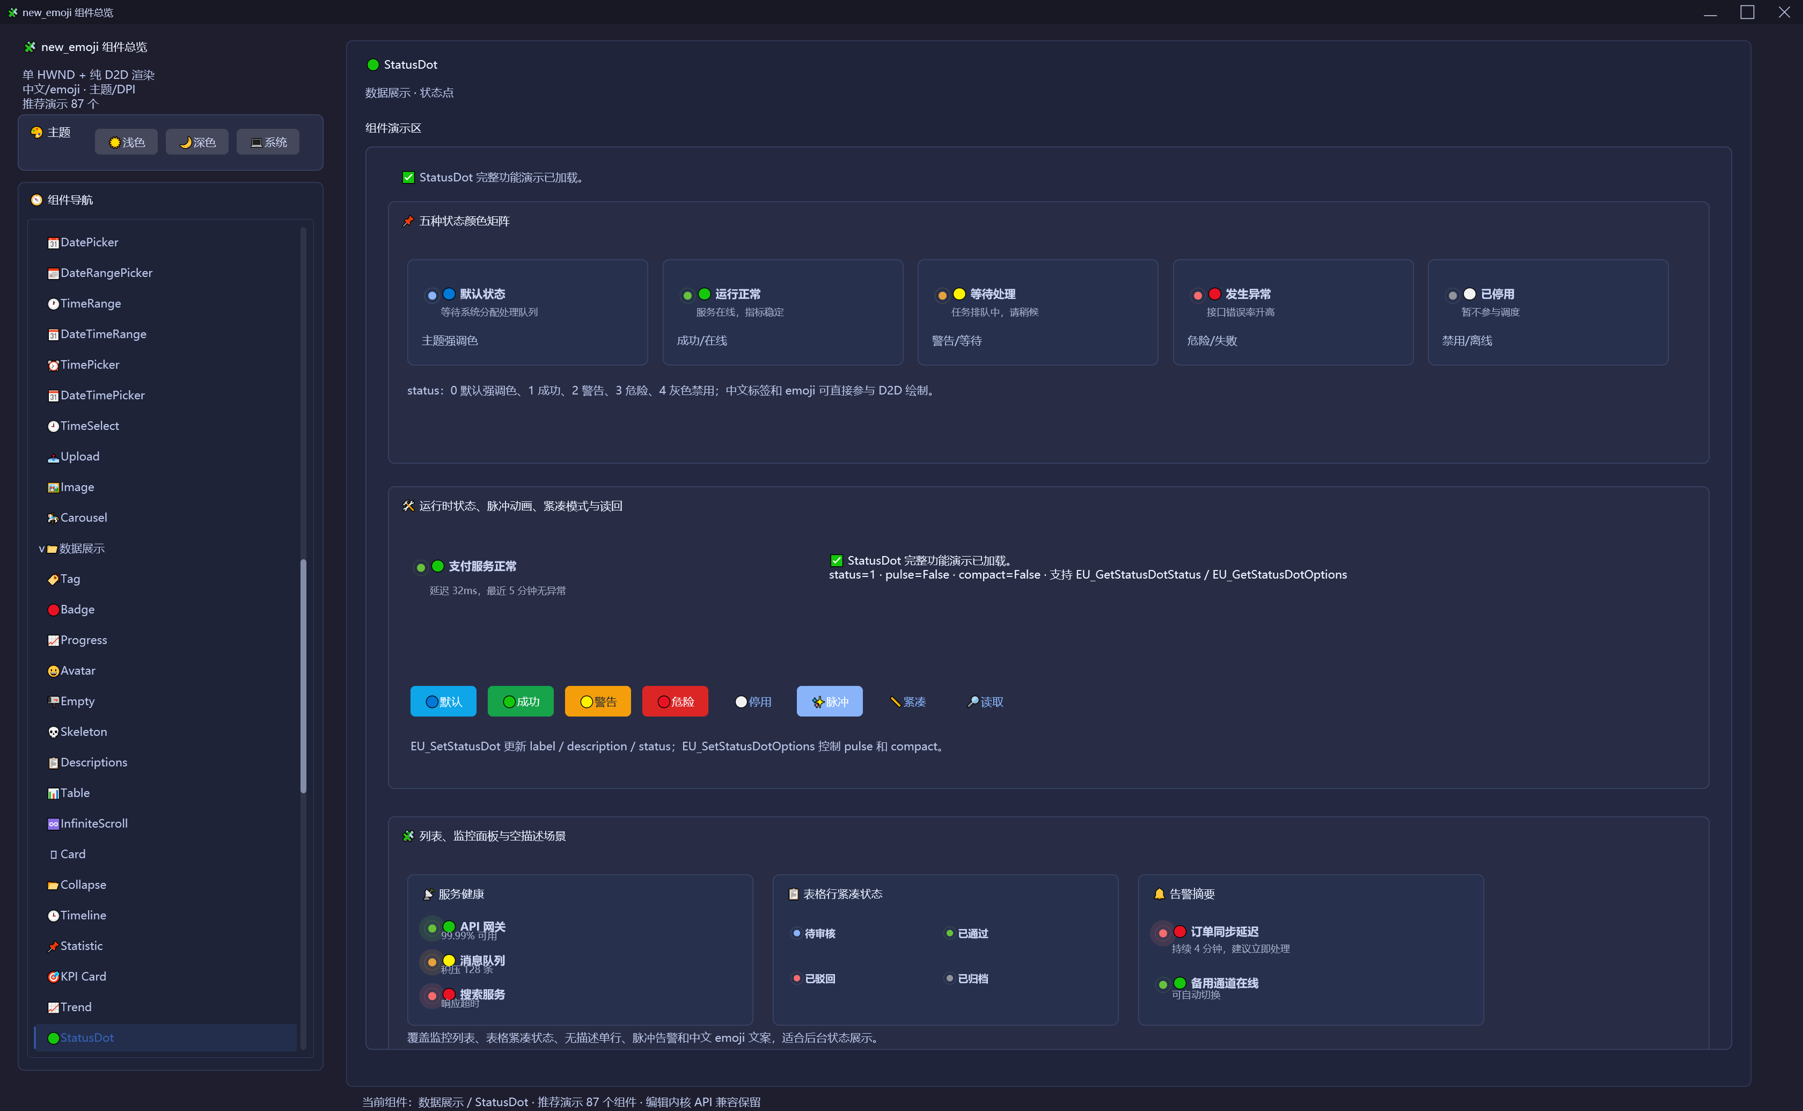The height and width of the screenshot is (1111, 1803).
Task: Click the DateRangePicker icon in navigation
Action: coord(53,274)
